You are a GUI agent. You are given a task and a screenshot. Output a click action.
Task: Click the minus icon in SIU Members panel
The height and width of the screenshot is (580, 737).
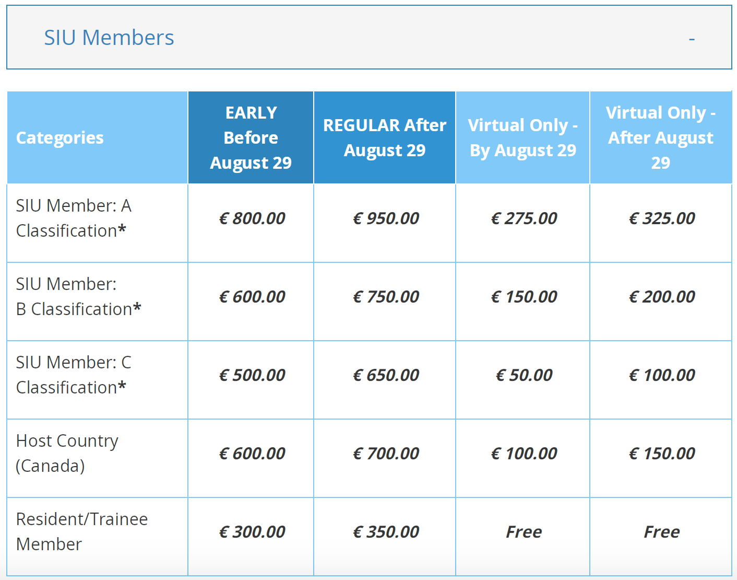pyautogui.click(x=692, y=39)
